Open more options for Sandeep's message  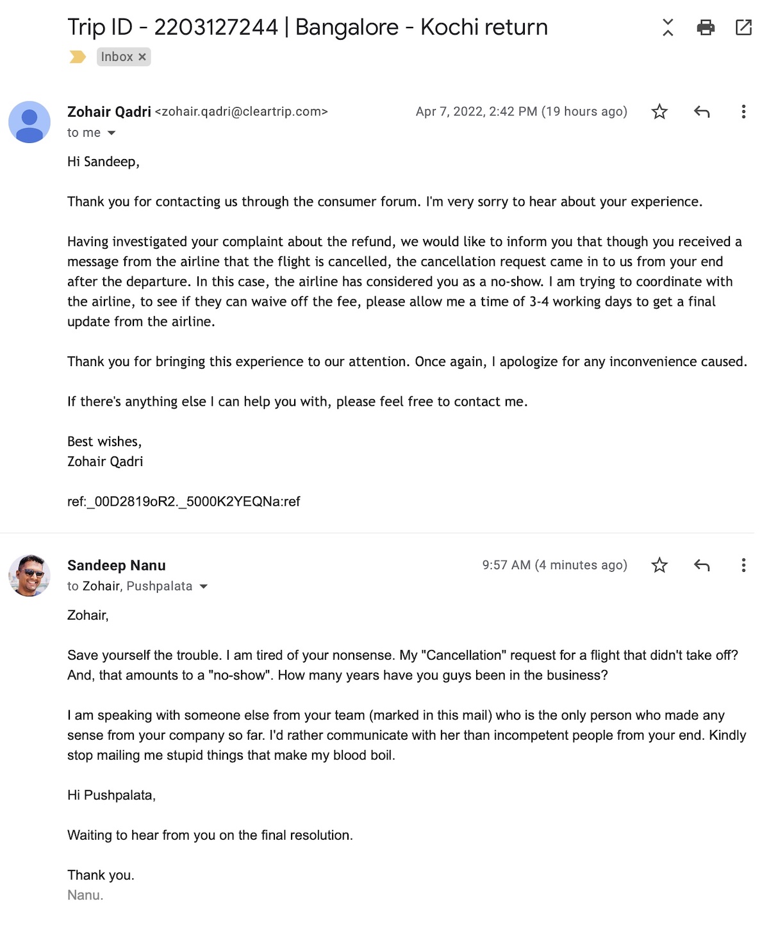point(743,565)
